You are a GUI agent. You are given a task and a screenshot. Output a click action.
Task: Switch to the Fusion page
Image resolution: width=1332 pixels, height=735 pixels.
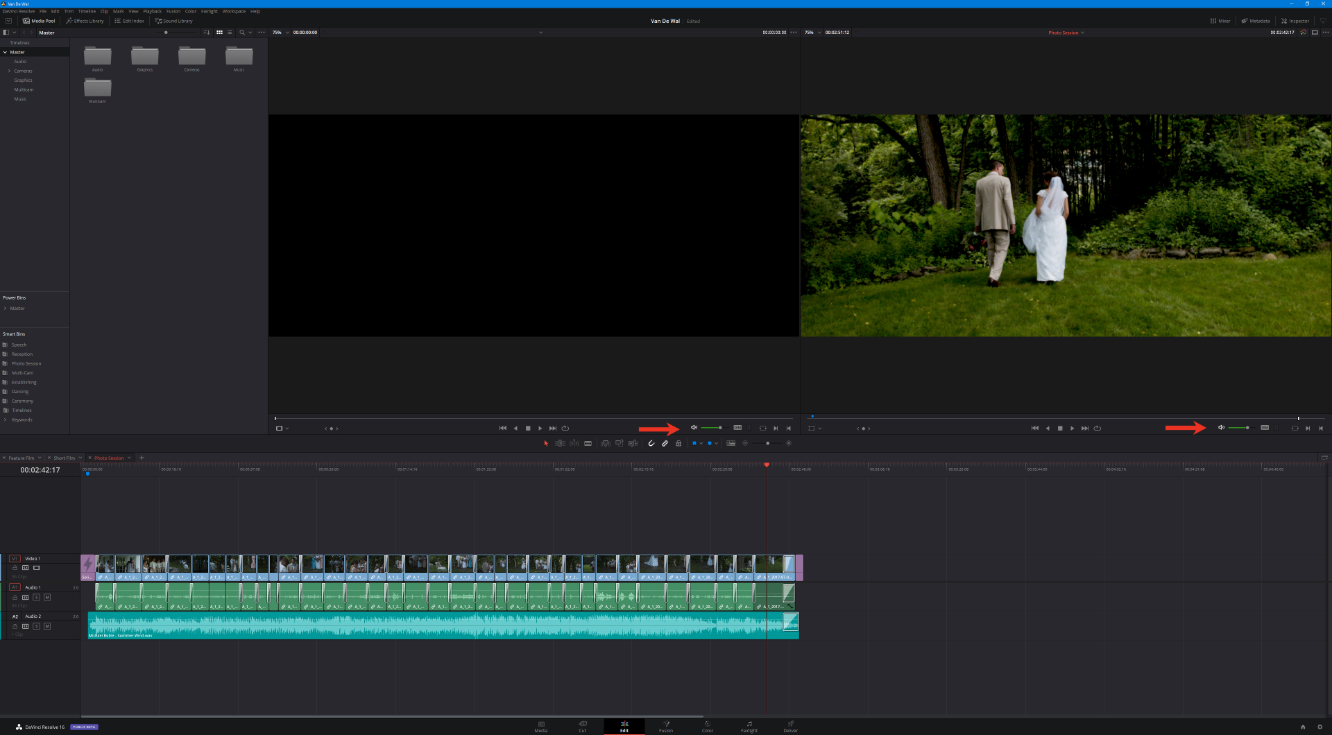666,726
